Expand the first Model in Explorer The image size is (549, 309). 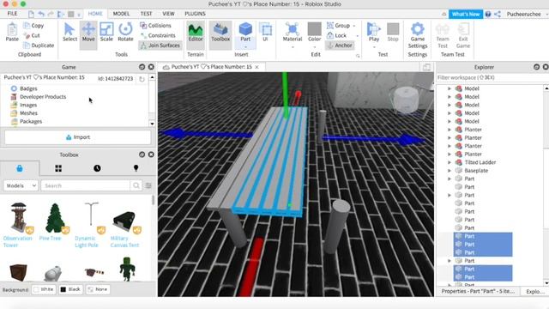[x=449, y=88]
